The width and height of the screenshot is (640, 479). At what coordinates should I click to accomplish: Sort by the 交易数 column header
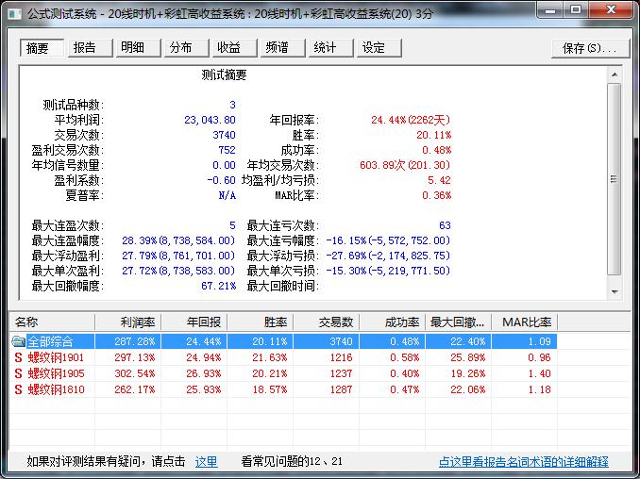327,322
